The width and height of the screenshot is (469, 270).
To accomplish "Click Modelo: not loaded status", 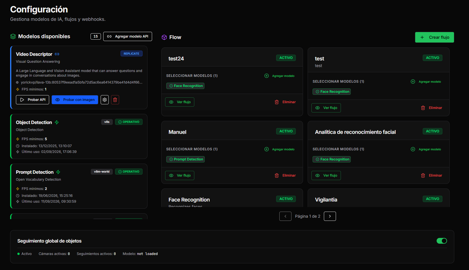I will (x=140, y=254).
